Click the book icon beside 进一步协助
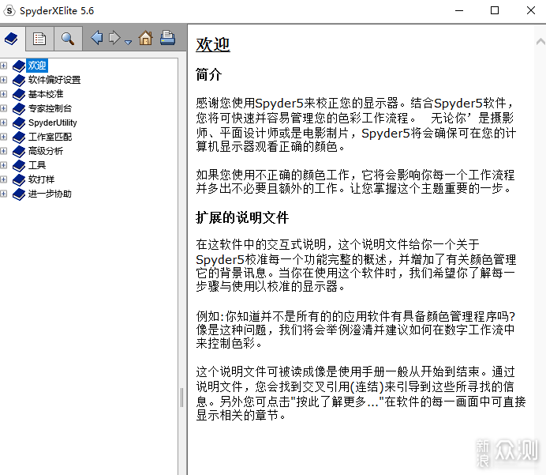 (x=19, y=194)
